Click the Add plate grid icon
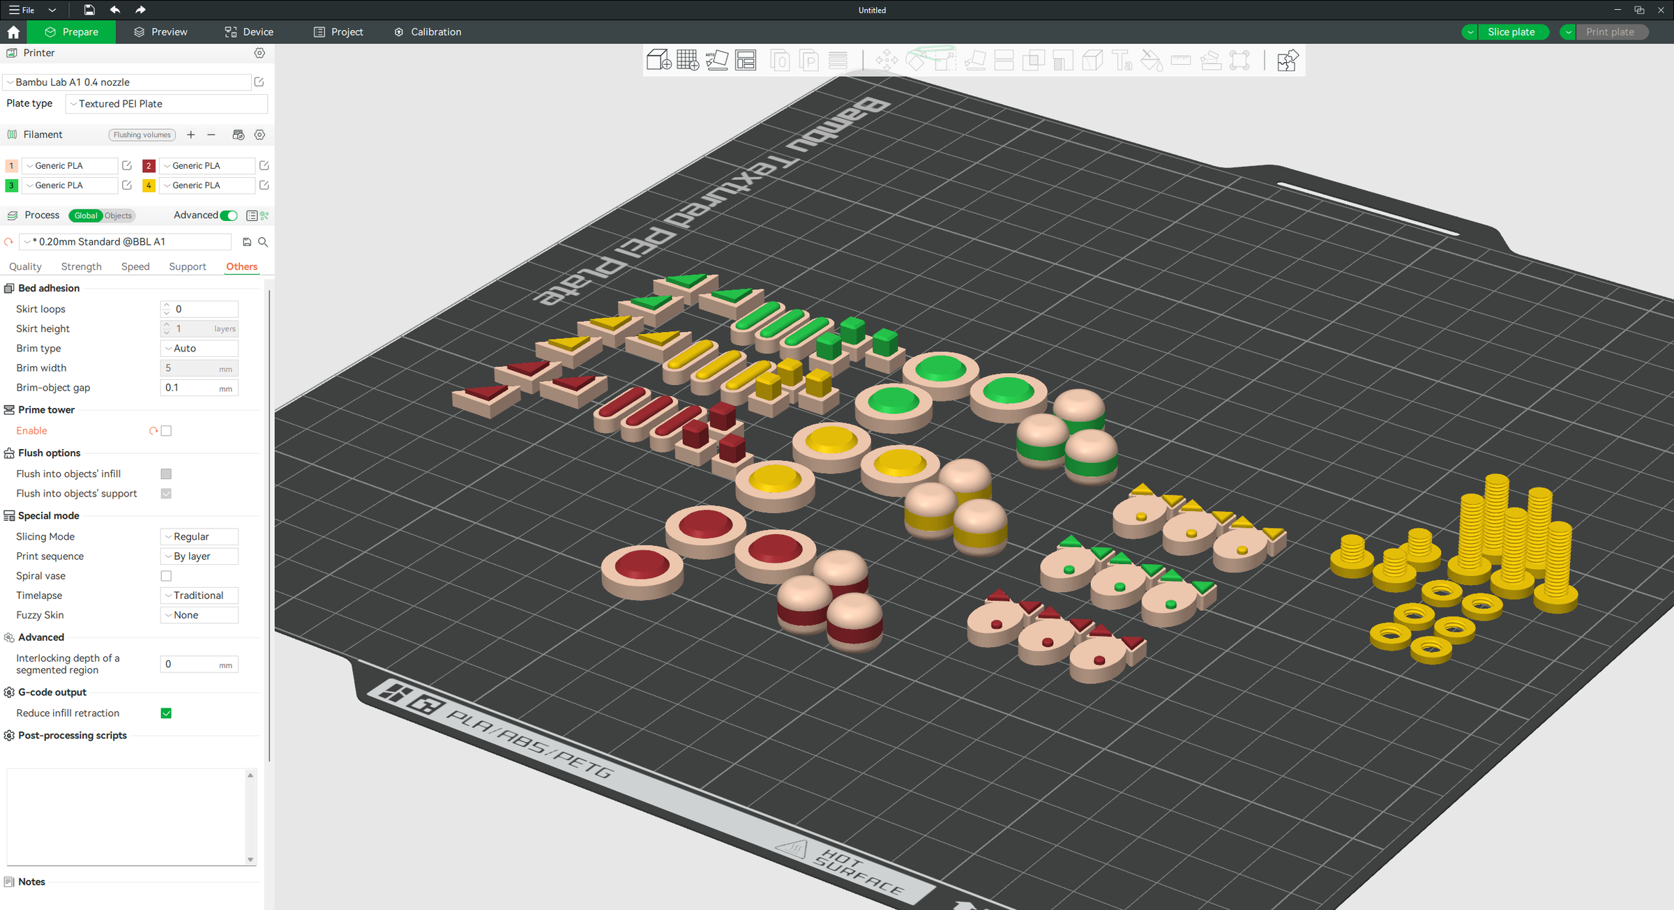Image resolution: width=1674 pixels, height=910 pixels. click(688, 60)
